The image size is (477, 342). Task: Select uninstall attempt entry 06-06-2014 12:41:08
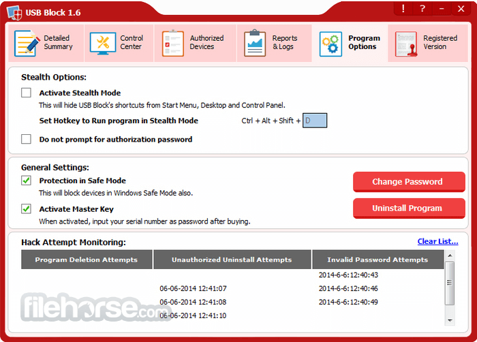[x=193, y=302]
